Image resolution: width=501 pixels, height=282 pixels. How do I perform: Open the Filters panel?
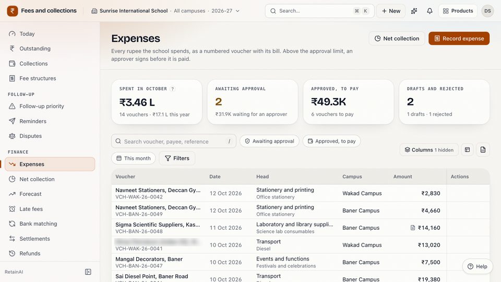pos(177,158)
